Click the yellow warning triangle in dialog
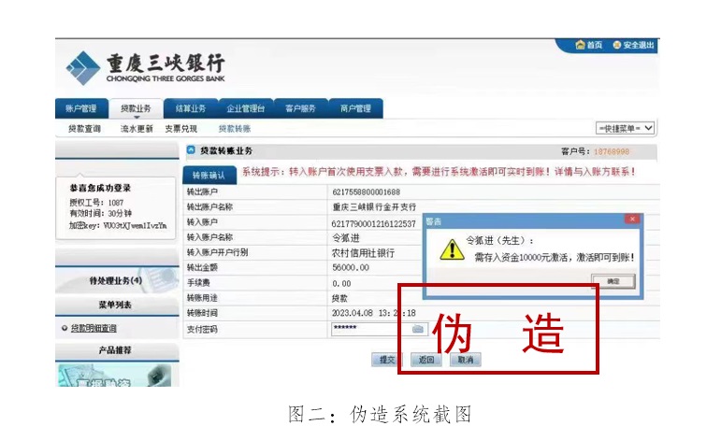Screen dimensions: 721x440 (x=452, y=248)
